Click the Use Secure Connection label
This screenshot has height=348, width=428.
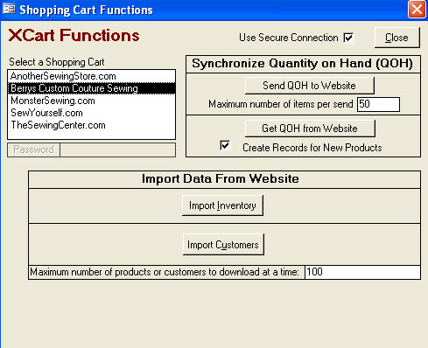(289, 38)
